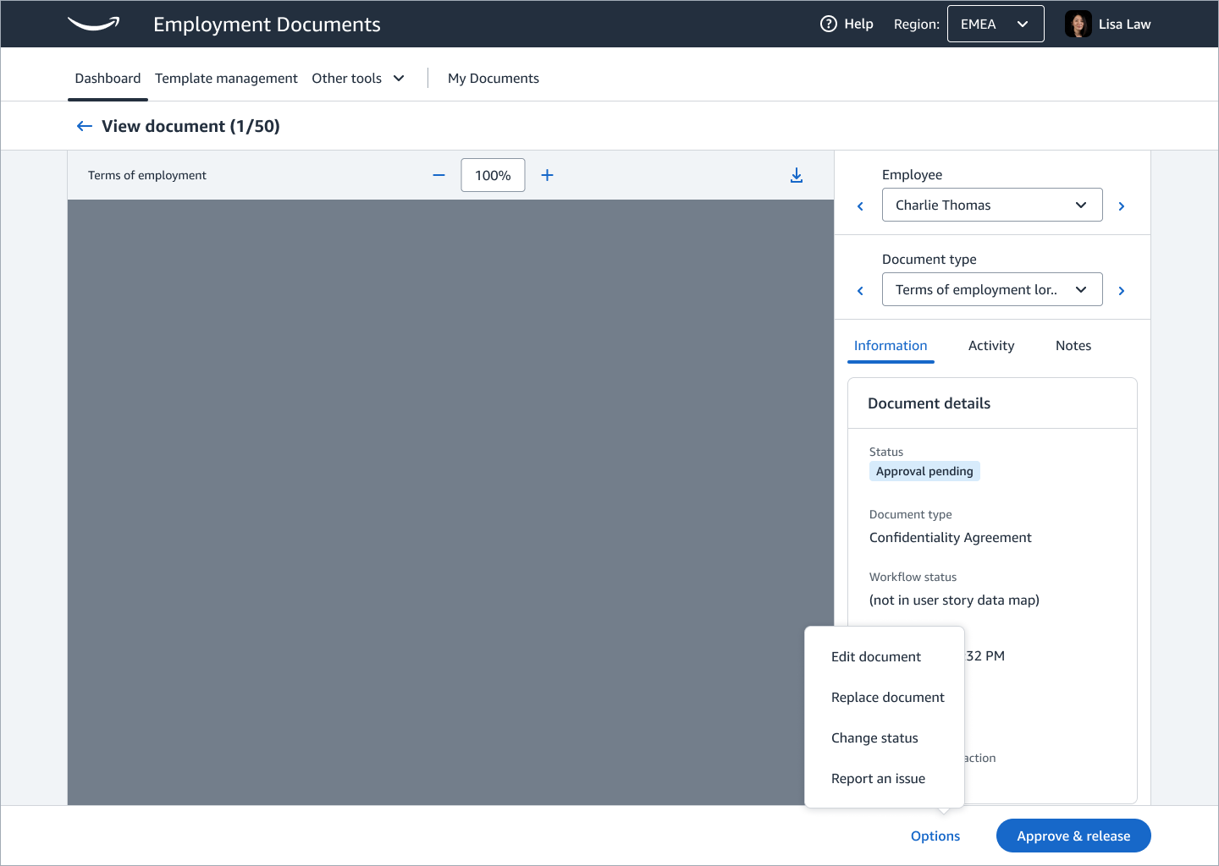The image size is (1219, 866).
Task: Click the Options button
Action: point(935,836)
